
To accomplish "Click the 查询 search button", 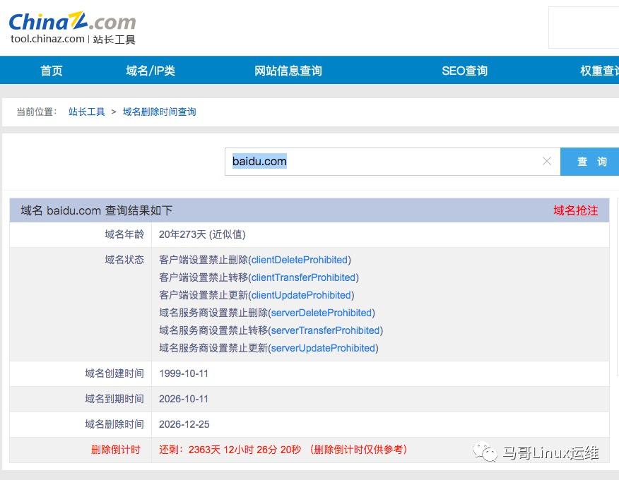I will click(x=590, y=162).
